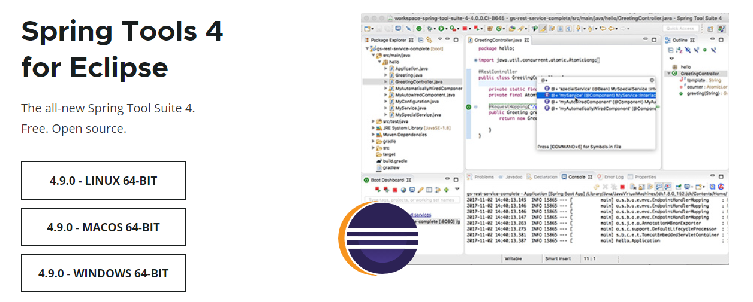Click the red Terminate square in Console toolbar

(622, 187)
